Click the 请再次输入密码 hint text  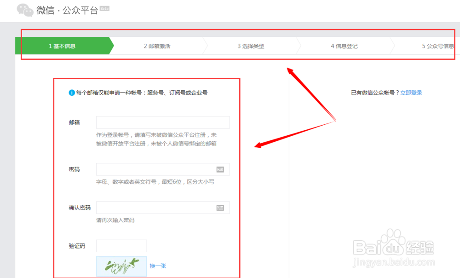pyautogui.click(x=115, y=220)
